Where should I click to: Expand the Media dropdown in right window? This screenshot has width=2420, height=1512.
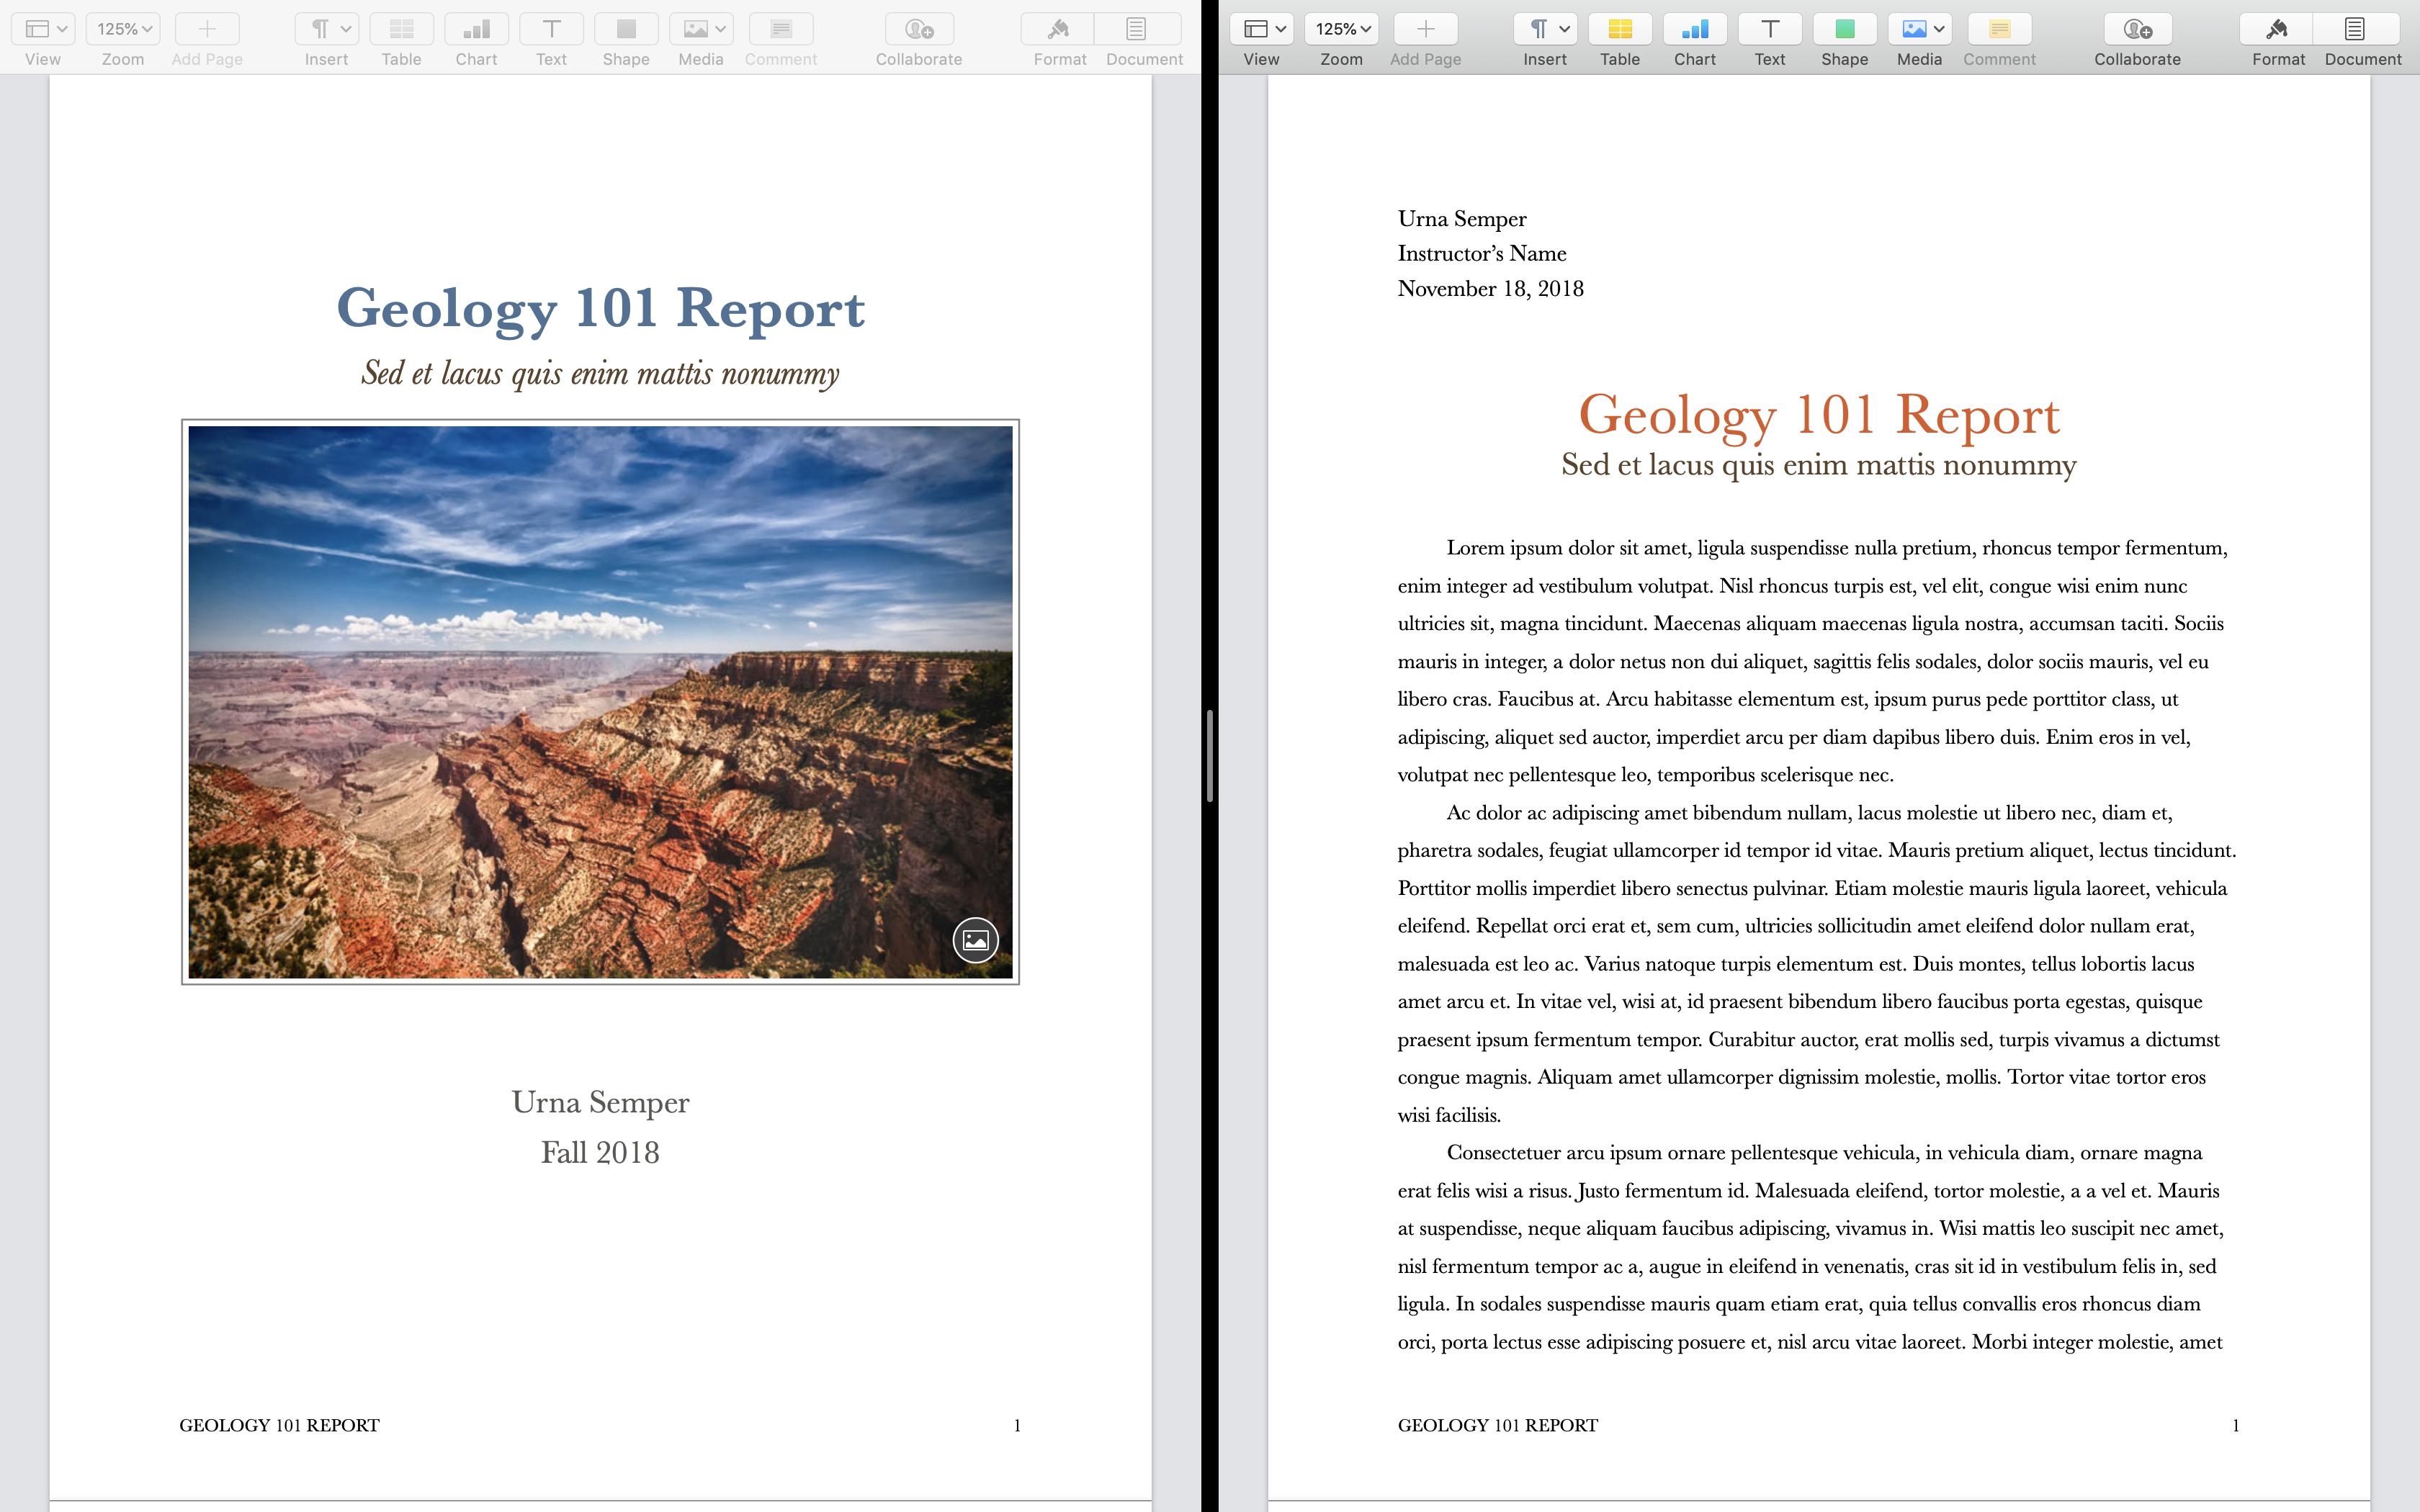click(x=1921, y=30)
